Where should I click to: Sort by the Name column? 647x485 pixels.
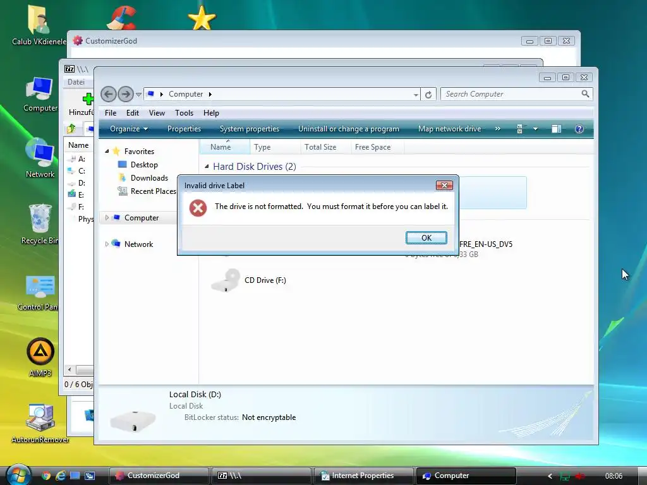(x=225, y=147)
